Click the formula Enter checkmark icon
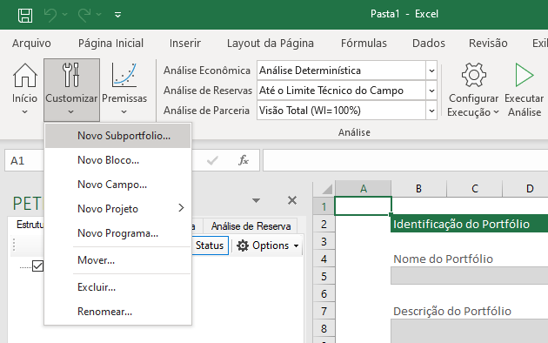 pos(212,160)
